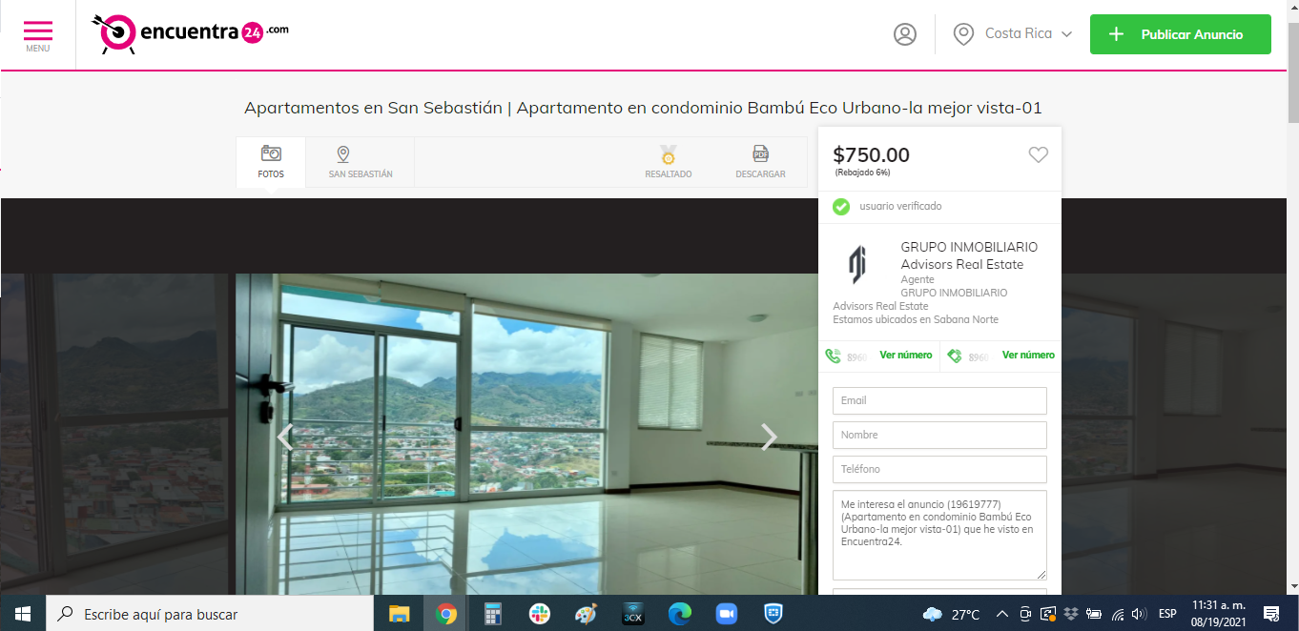Click inside the message text area
This screenshot has width=1299, height=631.
pyautogui.click(x=939, y=535)
